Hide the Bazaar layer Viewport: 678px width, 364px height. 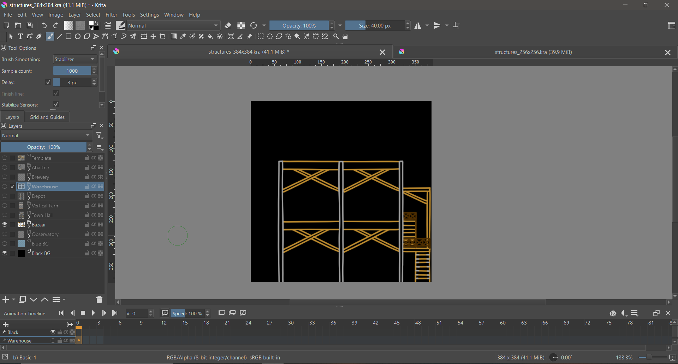[5, 225]
